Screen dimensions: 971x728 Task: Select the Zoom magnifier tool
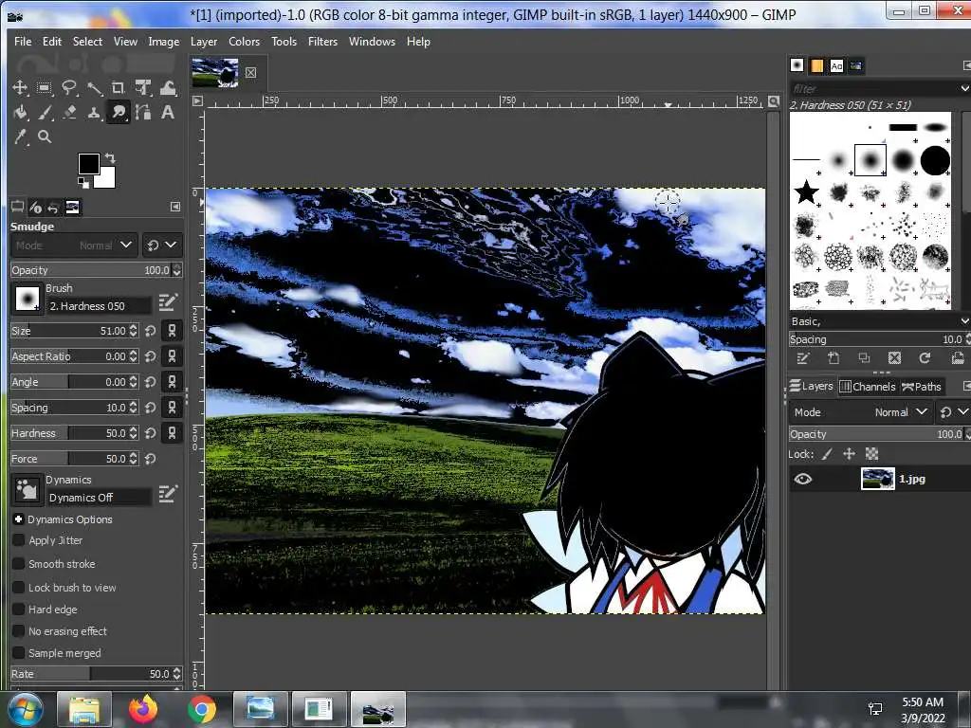point(44,136)
